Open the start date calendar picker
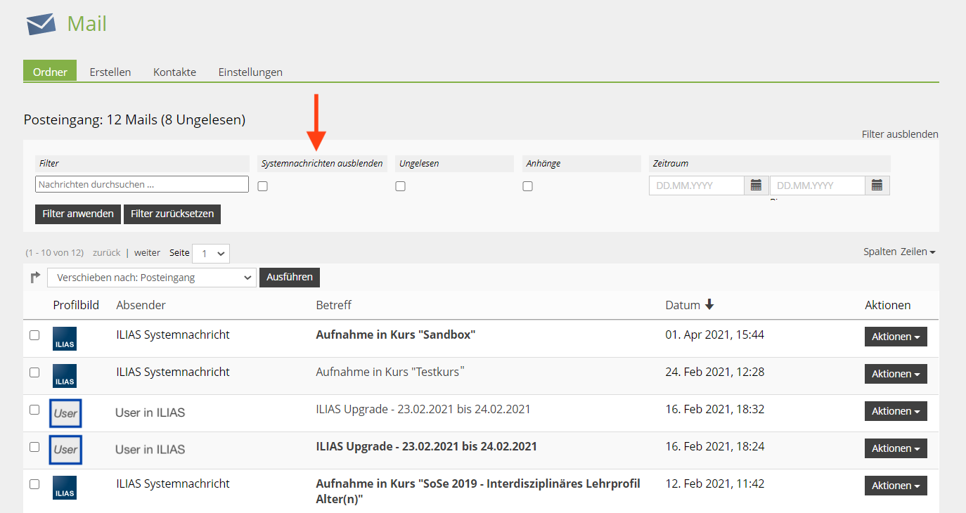 pyautogui.click(x=756, y=186)
